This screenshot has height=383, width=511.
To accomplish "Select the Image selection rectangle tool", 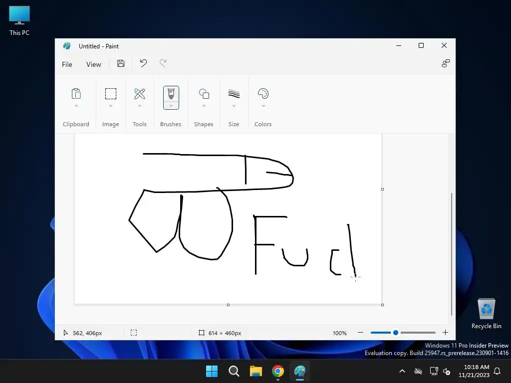I will click(110, 94).
